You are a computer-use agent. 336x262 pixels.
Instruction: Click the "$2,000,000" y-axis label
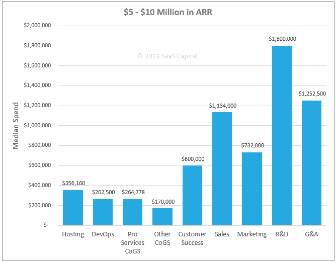pyautogui.click(x=37, y=26)
